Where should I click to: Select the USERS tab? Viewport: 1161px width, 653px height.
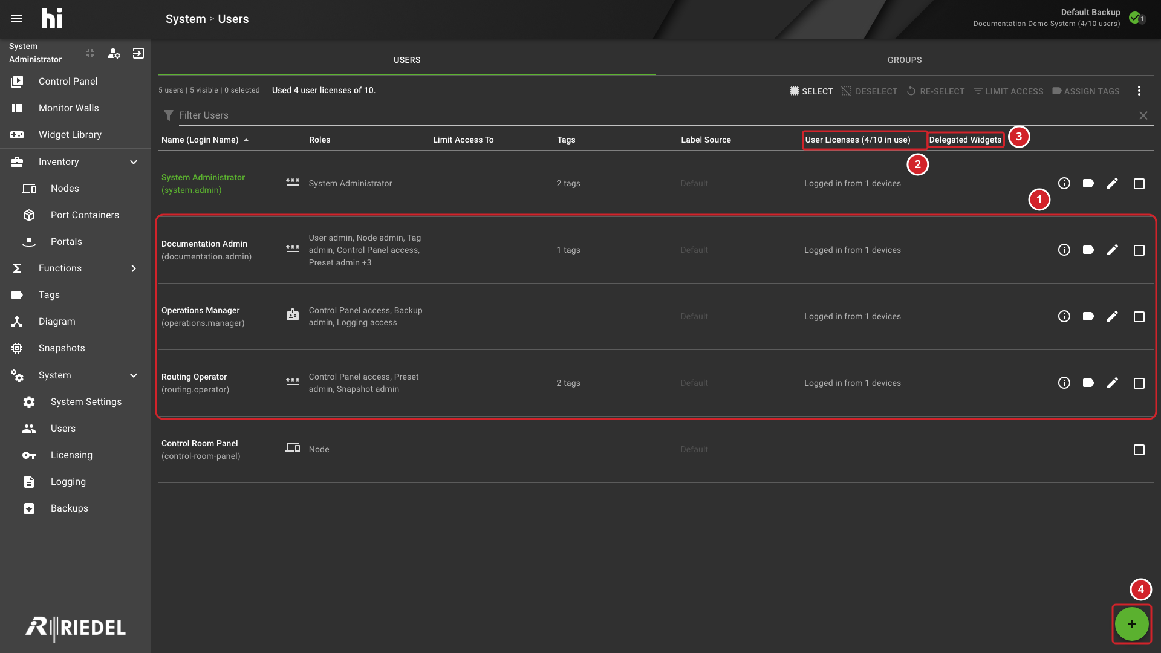(407, 60)
